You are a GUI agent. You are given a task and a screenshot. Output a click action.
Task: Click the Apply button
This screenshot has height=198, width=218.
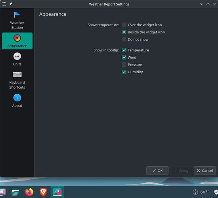(181, 171)
